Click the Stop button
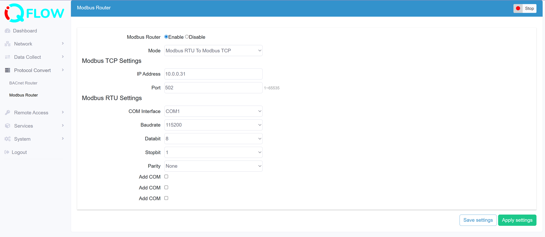This screenshot has height=237, width=545. coord(525,8)
